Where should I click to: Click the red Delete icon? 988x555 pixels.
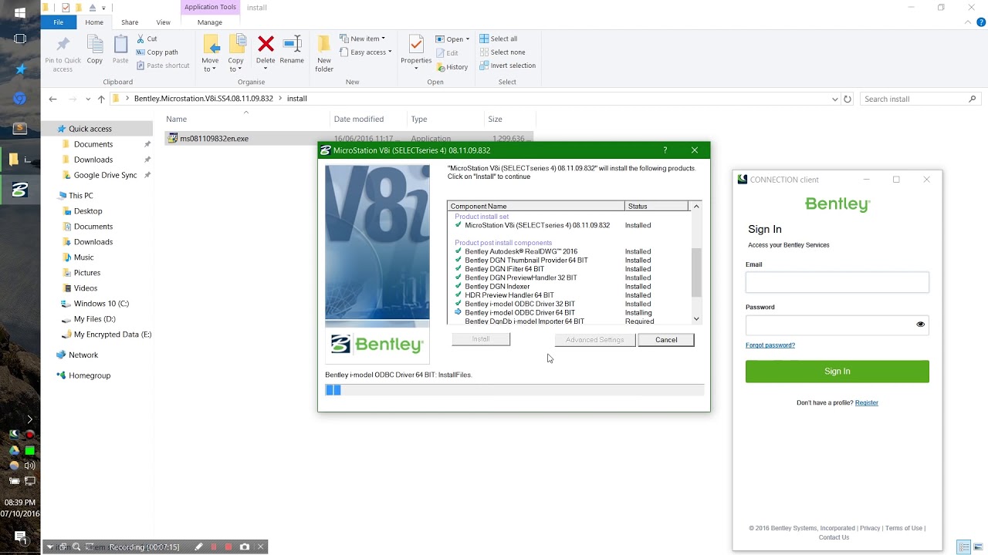point(266,44)
